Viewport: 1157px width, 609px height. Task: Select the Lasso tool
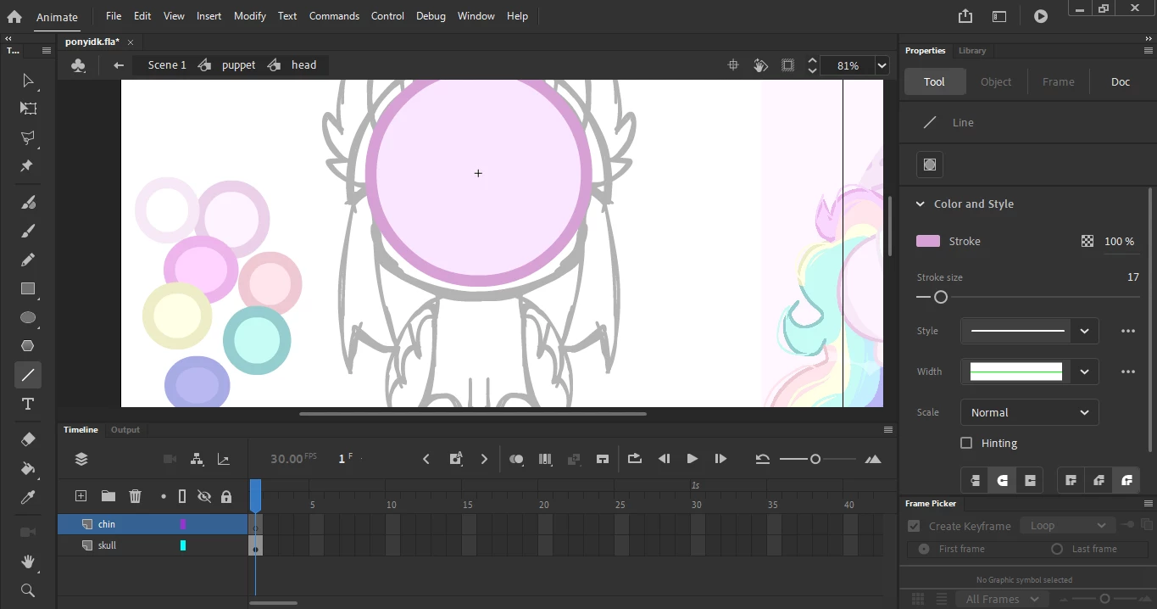(x=28, y=137)
